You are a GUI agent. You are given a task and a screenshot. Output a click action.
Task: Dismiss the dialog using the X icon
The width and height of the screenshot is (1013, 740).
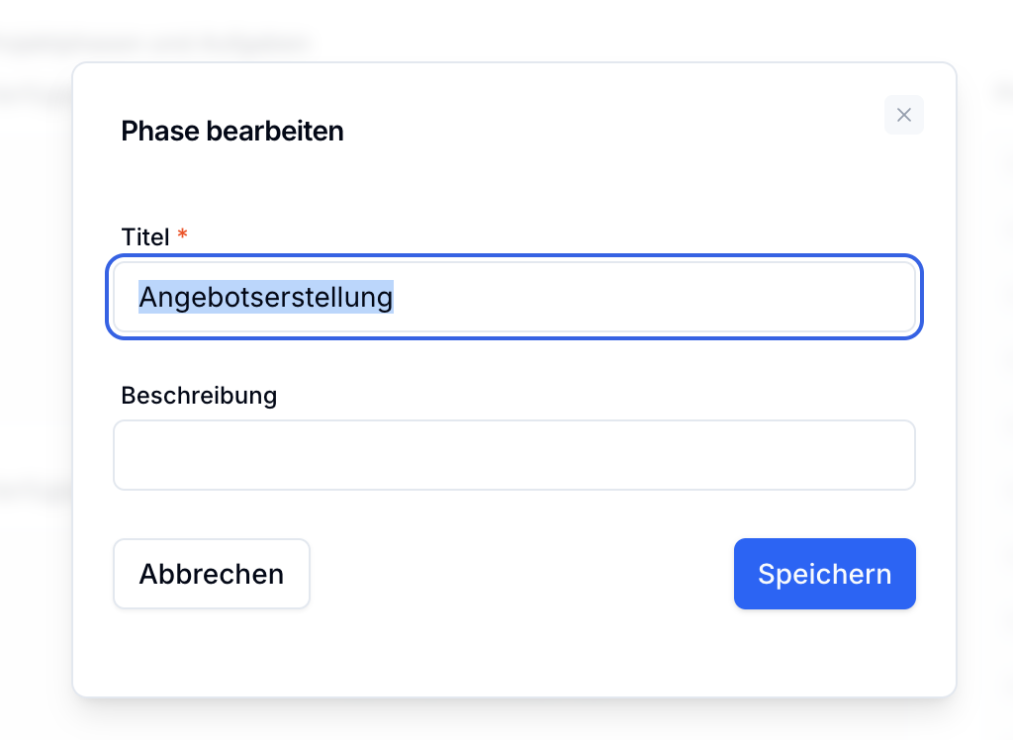pos(903,115)
